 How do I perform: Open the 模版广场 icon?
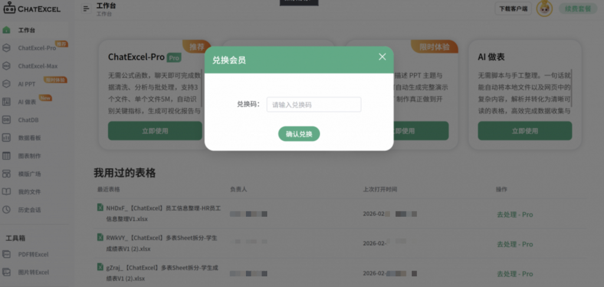(6, 174)
